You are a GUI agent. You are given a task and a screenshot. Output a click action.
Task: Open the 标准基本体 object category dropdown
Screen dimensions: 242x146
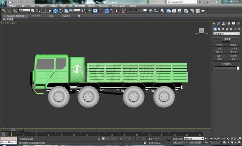(226, 34)
